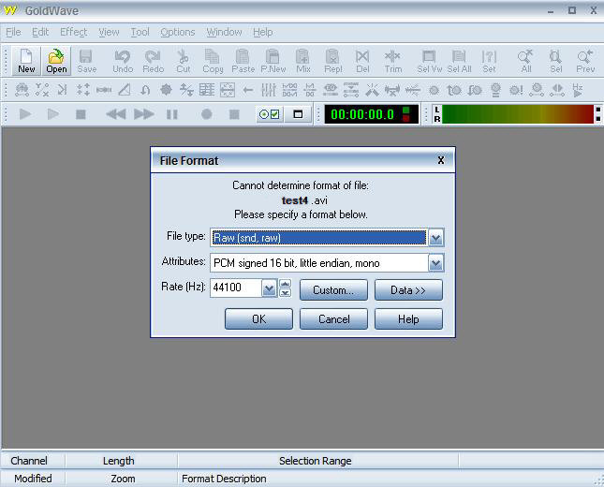Screen dimensions: 604x487
Task: Open the View menu
Action: [x=109, y=32]
